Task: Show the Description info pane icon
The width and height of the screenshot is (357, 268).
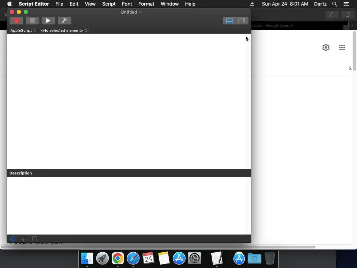Action: pos(13,239)
